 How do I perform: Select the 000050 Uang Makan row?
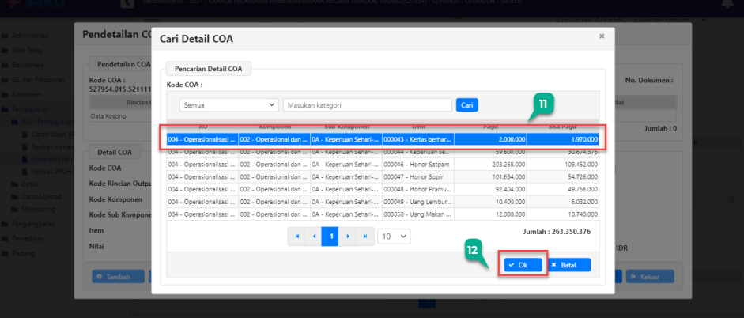pyautogui.click(x=382, y=214)
